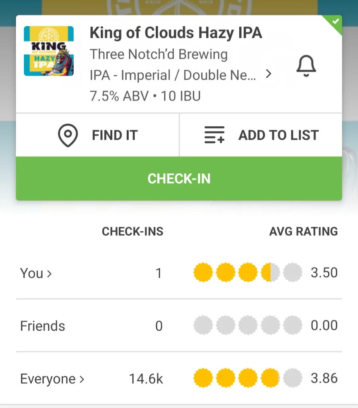Click Everyone's 3.86 rating stars
Image resolution: width=358 pixels, height=408 pixels.
(x=247, y=378)
